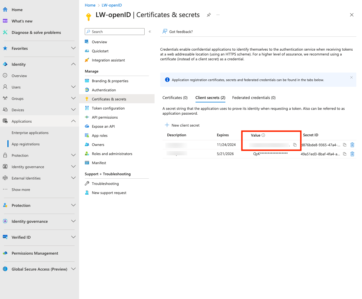Click the API permissions icon
This screenshot has height=299, width=362.
pyautogui.click(x=87, y=117)
